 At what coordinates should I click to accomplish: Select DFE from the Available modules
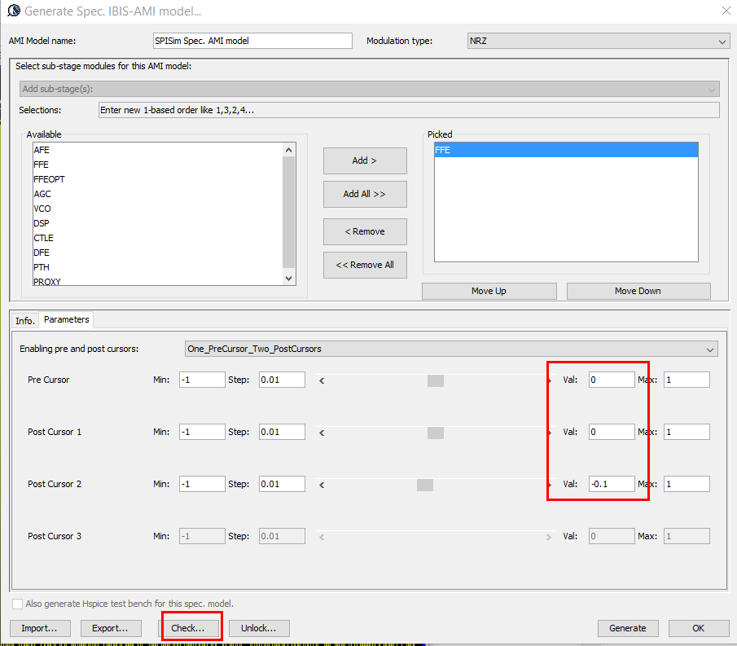pos(42,253)
